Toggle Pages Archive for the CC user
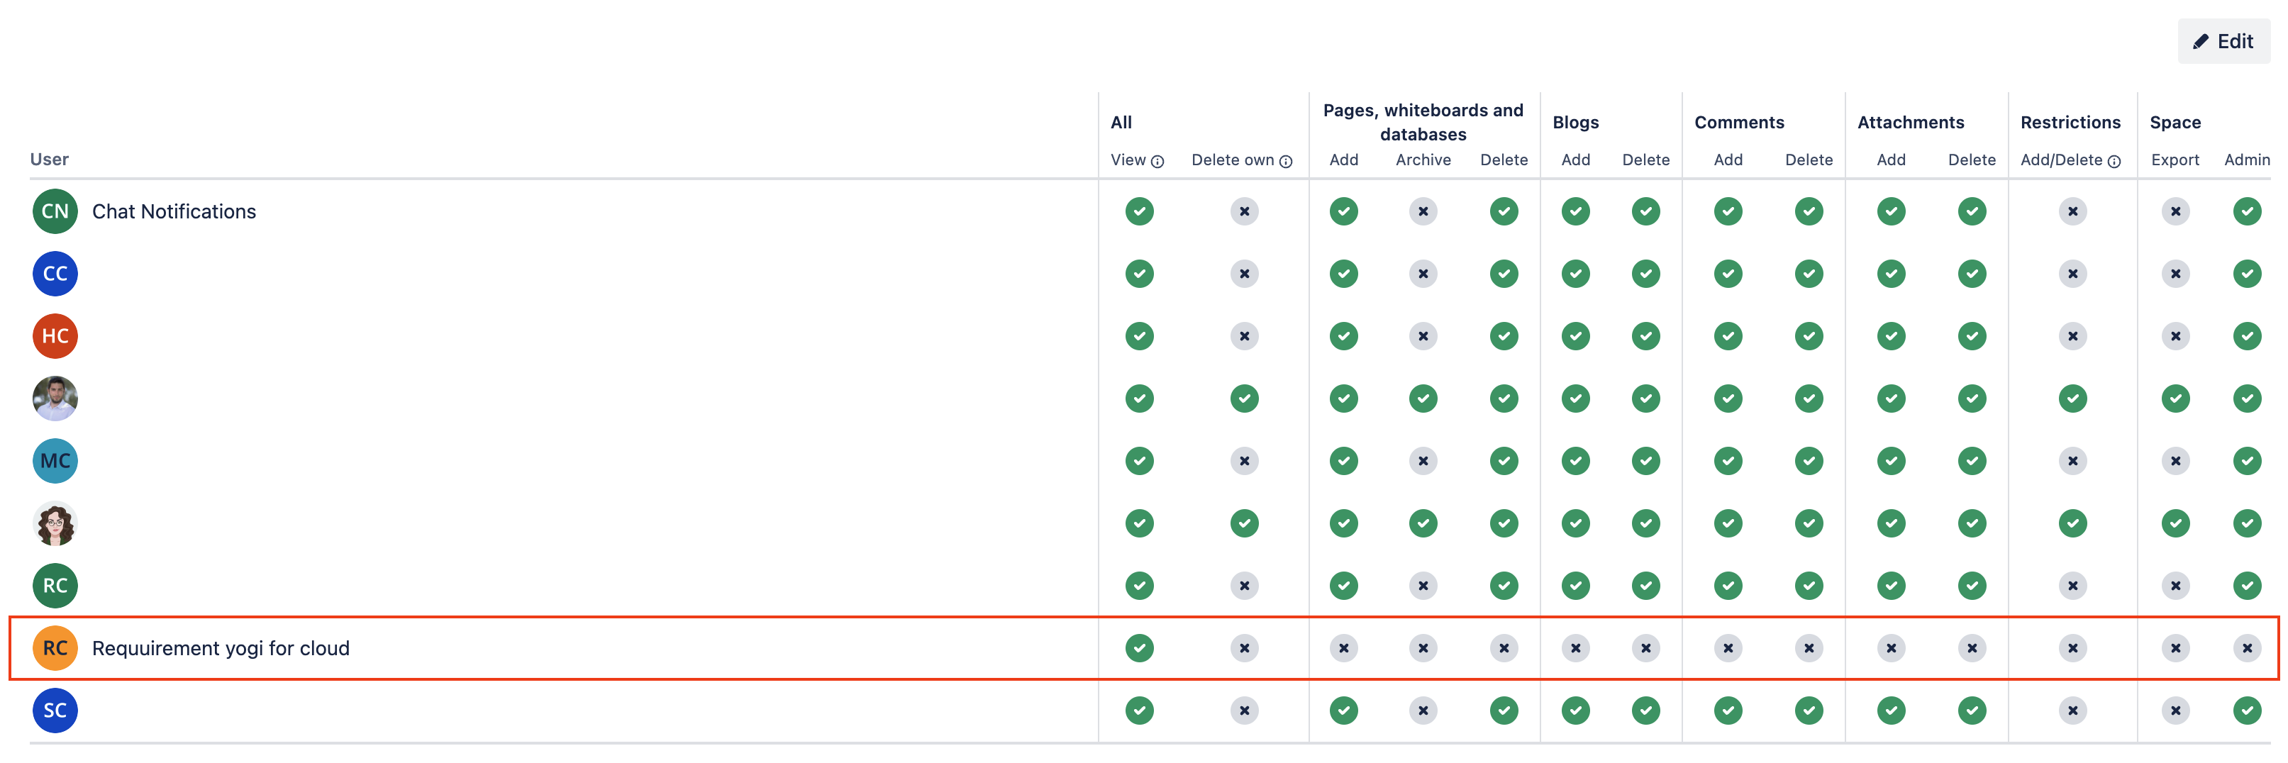The image size is (2288, 763). point(1423,274)
